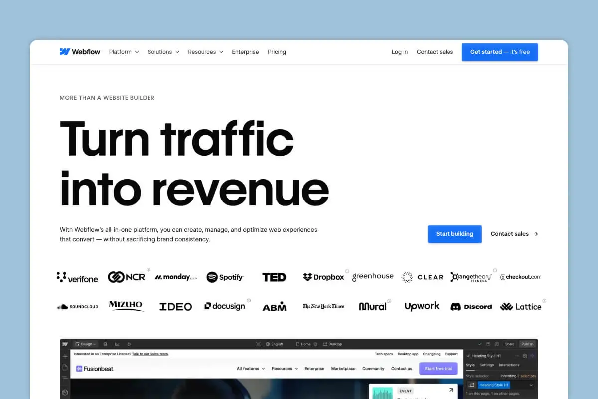The width and height of the screenshot is (598, 399).
Task: Click the Desktop app link
Action: point(408,354)
